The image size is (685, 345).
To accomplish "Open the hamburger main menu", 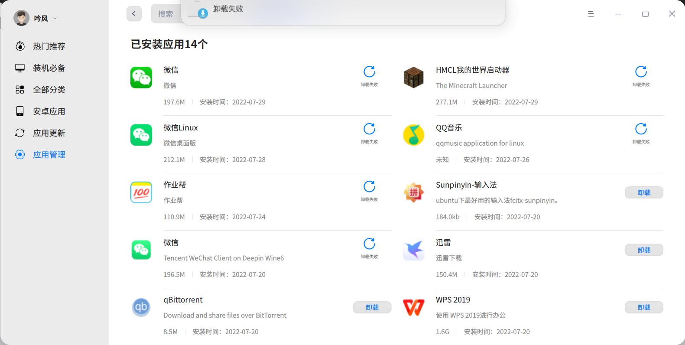I will coord(591,14).
